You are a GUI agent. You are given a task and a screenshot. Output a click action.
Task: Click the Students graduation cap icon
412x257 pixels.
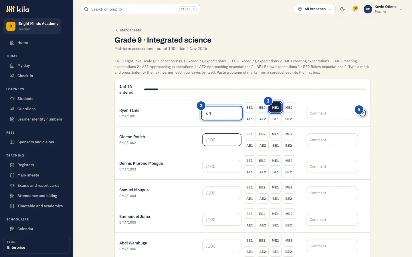point(12,99)
